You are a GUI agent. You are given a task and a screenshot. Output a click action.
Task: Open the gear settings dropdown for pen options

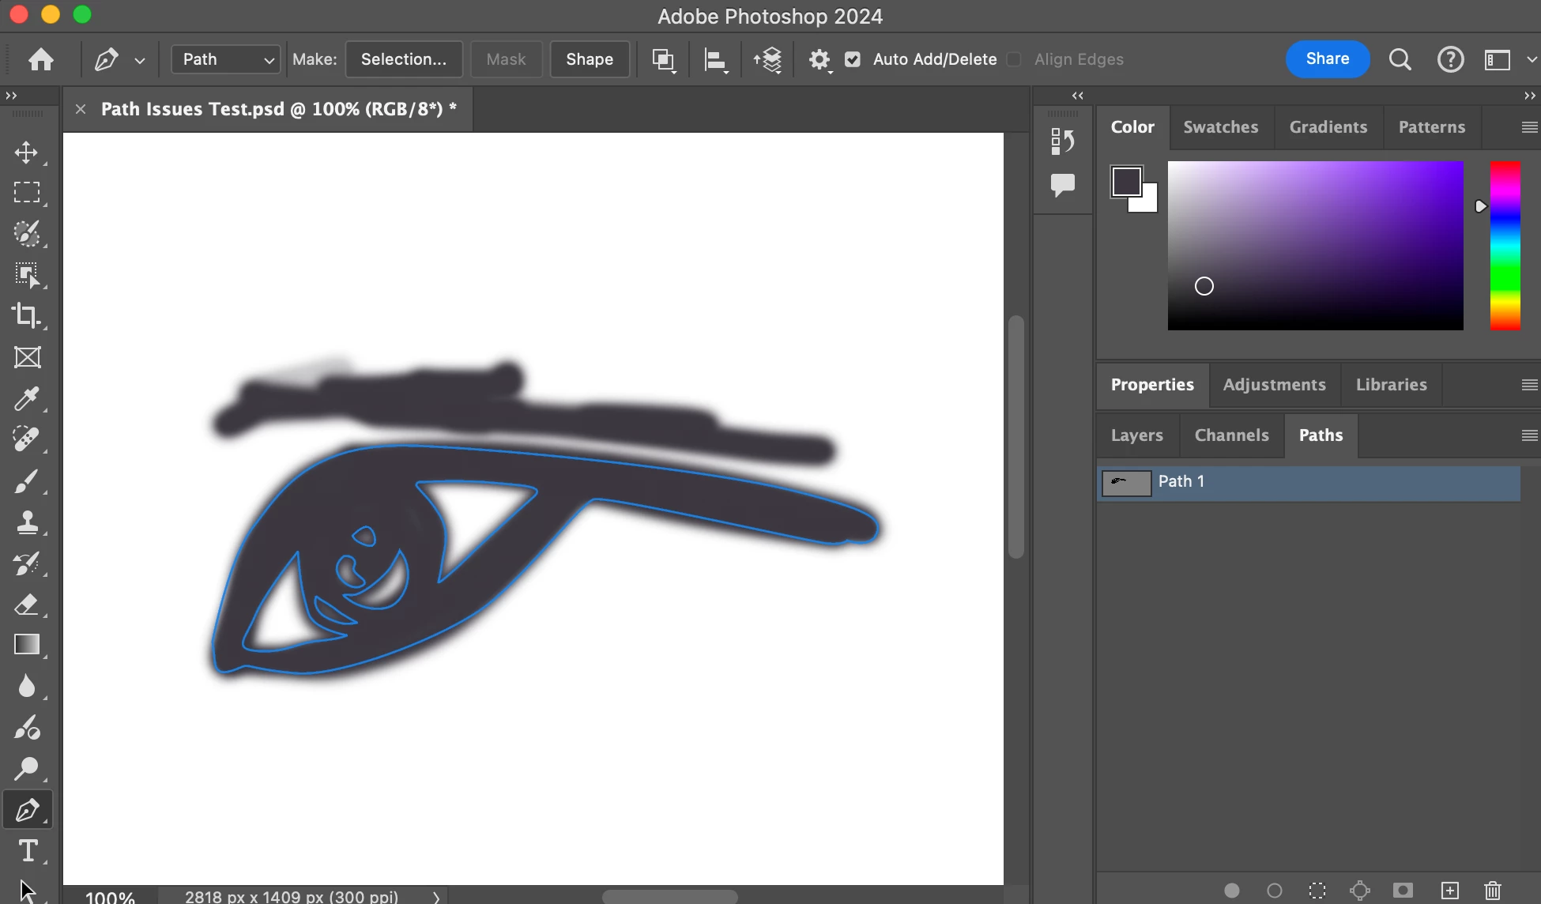click(819, 60)
